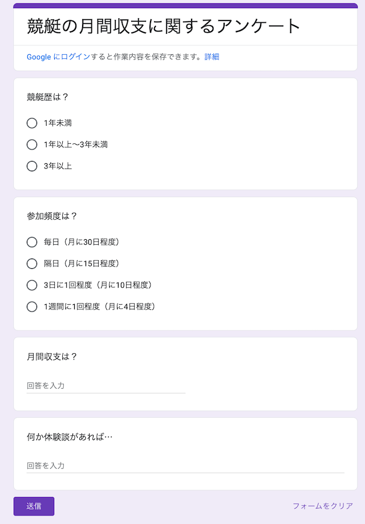Focus the 月間収支は？ answer field
Image resolution: width=365 pixels, height=524 pixels.
pyautogui.click(x=106, y=386)
